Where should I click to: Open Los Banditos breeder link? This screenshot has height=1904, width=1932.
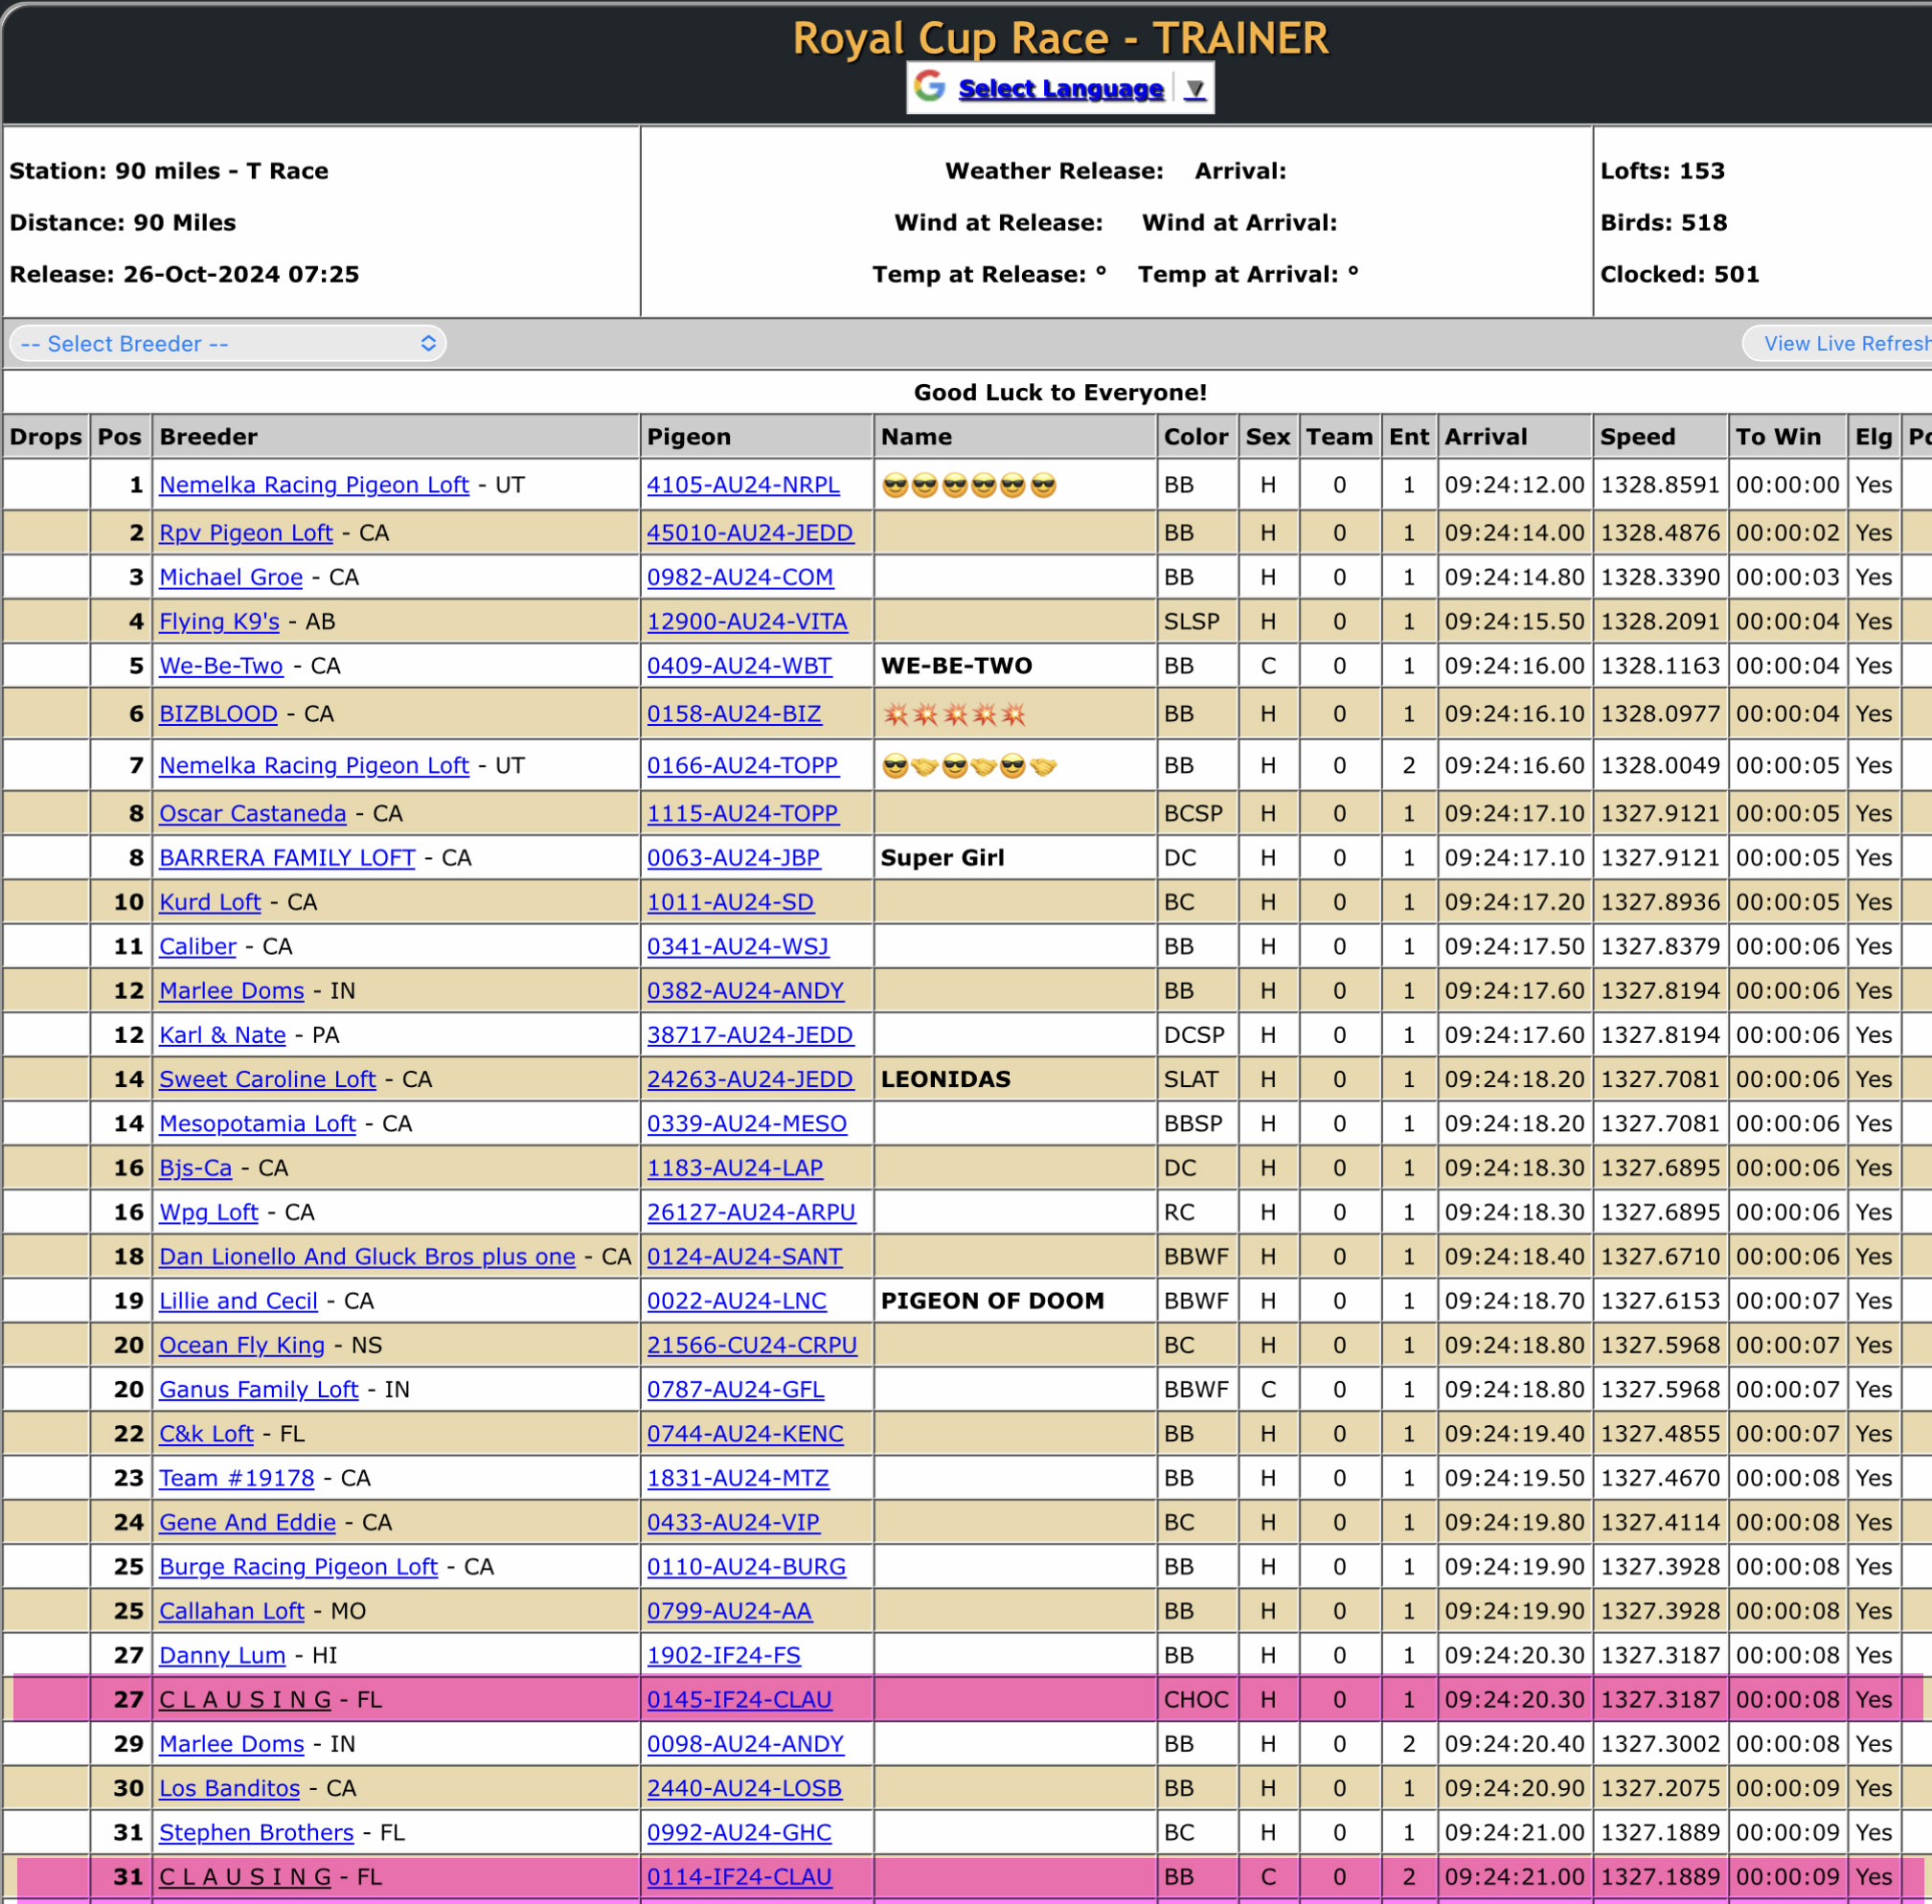[230, 1788]
